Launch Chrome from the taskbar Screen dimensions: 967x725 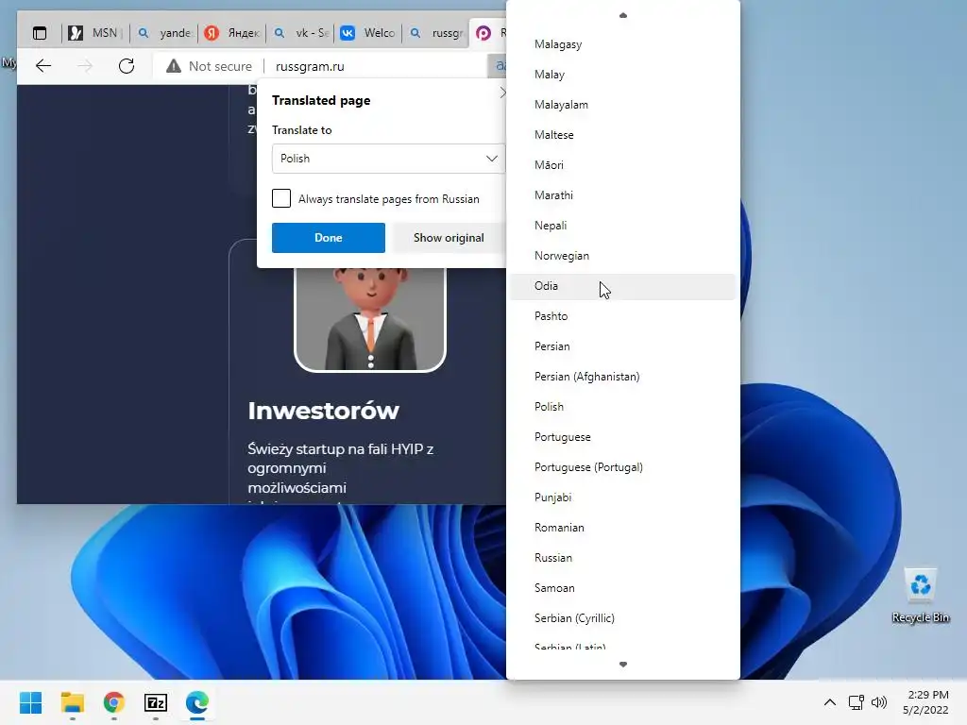click(x=114, y=702)
